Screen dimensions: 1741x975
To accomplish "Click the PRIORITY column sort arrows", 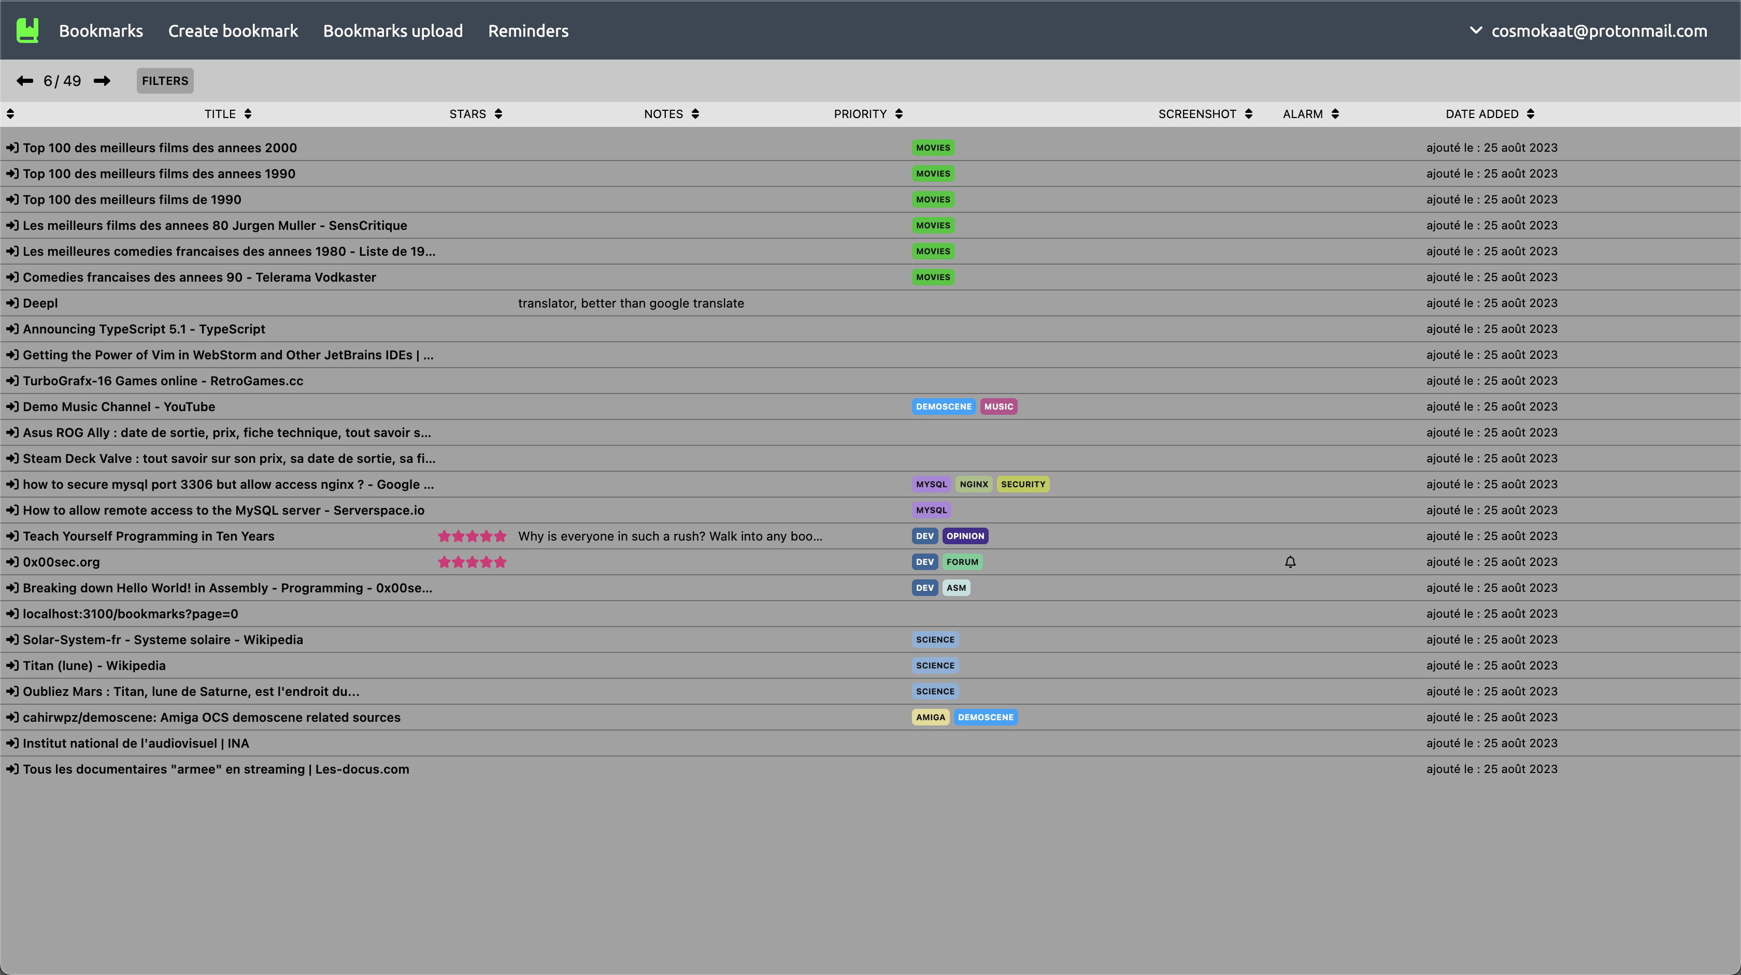I will pyautogui.click(x=898, y=114).
